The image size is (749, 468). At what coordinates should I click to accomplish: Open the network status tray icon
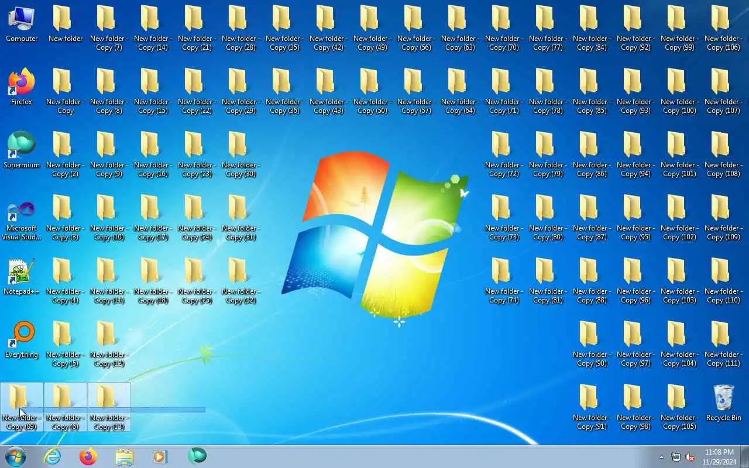pos(676,457)
